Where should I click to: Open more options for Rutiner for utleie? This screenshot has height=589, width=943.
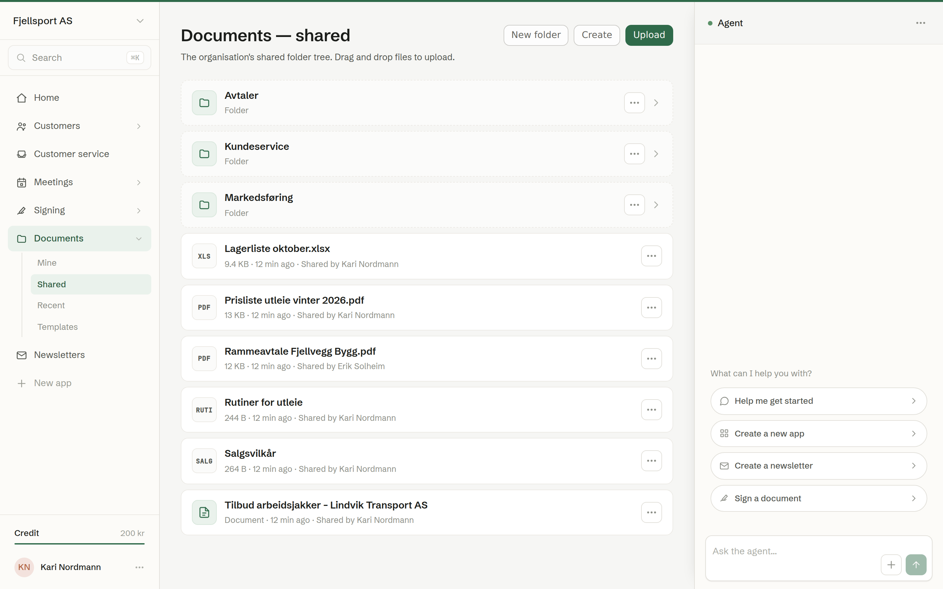(652, 410)
